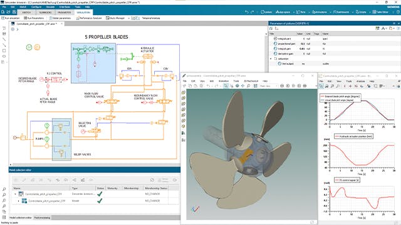
Task: Open the App space dropdown arrow
Action: (294, 12)
